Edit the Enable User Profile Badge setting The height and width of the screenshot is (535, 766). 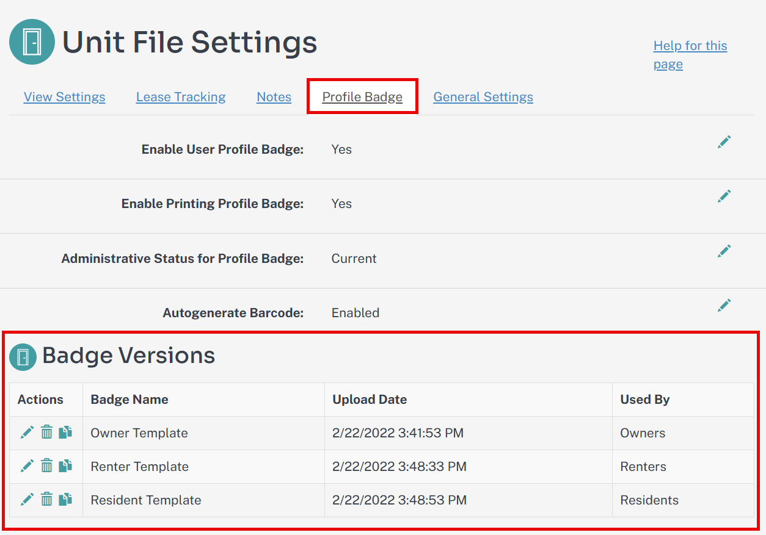(x=724, y=142)
